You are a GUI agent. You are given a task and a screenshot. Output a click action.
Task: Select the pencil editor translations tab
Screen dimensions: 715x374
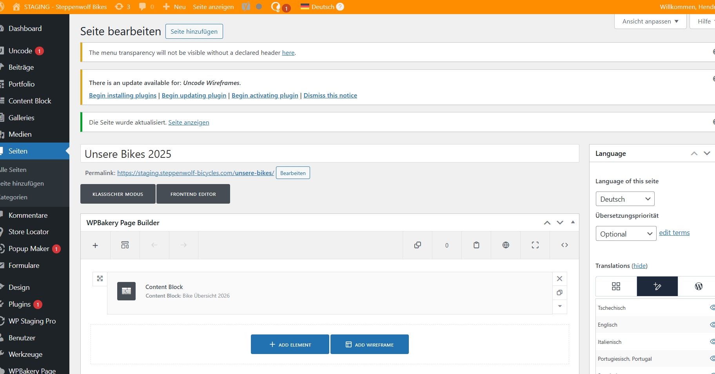[657, 286]
